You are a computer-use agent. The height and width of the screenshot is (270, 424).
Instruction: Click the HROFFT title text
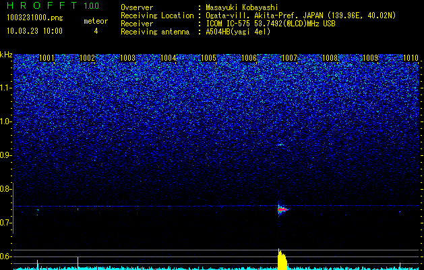click(x=42, y=5)
